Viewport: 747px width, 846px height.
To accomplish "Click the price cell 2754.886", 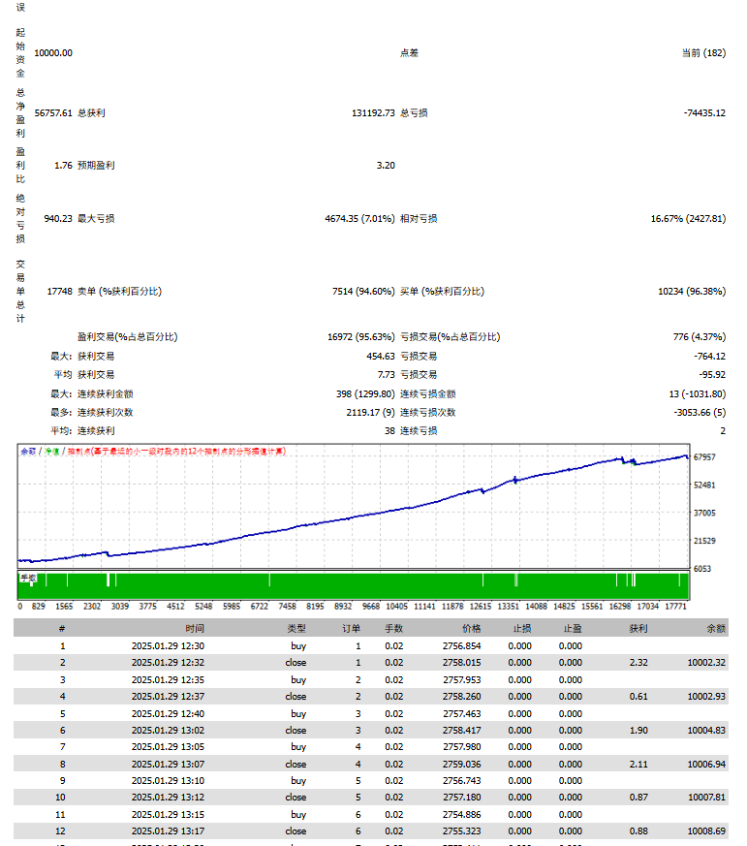I will tap(462, 815).
